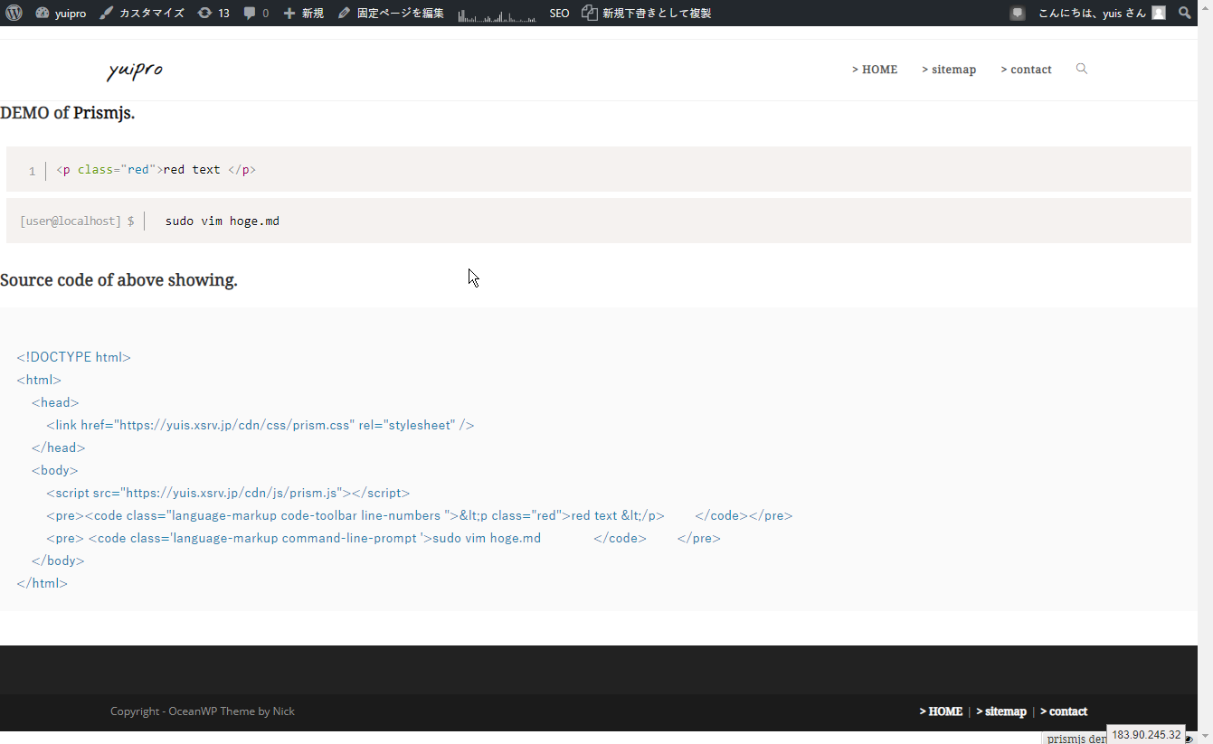Open the Customize (カスタマイズ) option
This screenshot has width=1213, height=744.
142,14
